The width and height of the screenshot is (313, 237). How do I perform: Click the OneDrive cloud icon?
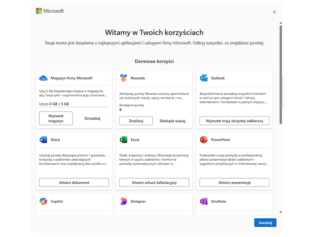coord(43,78)
